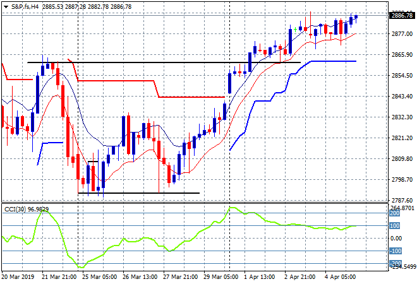Click the 26 Mar 13:00 time label
The image size is (417, 284).
pyautogui.click(x=140, y=277)
